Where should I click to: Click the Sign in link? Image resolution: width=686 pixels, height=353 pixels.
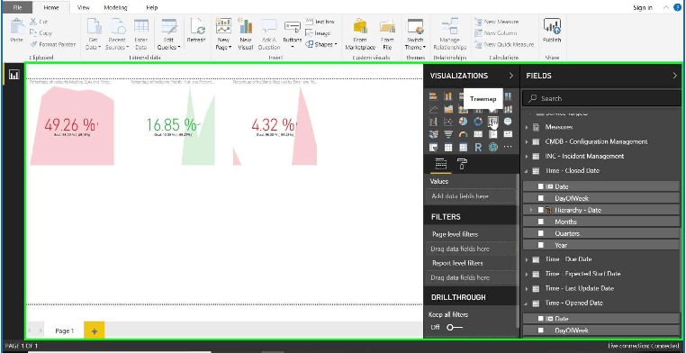[643, 8]
